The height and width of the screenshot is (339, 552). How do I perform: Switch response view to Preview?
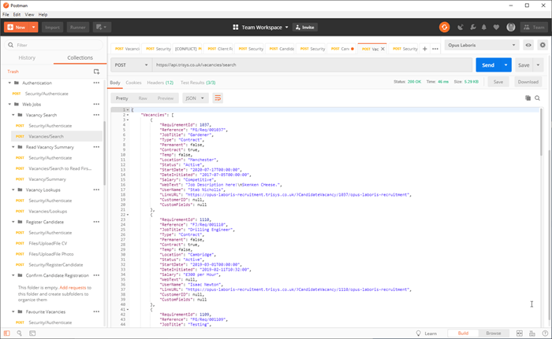click(x=166, y=98)
